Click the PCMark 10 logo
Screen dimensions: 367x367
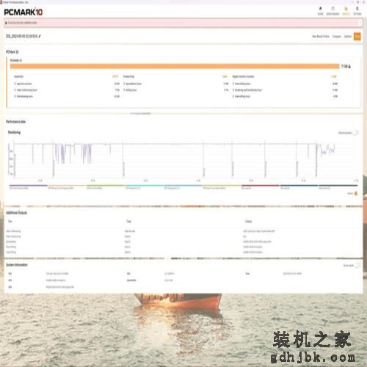point(23,12)
